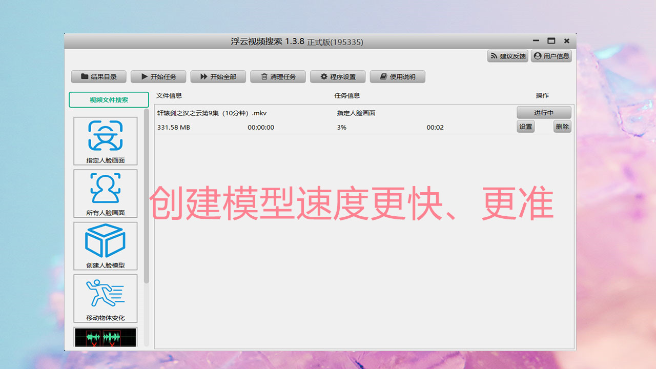
Task: Open the 结果目录 results folder
Action: coord(98,76)
